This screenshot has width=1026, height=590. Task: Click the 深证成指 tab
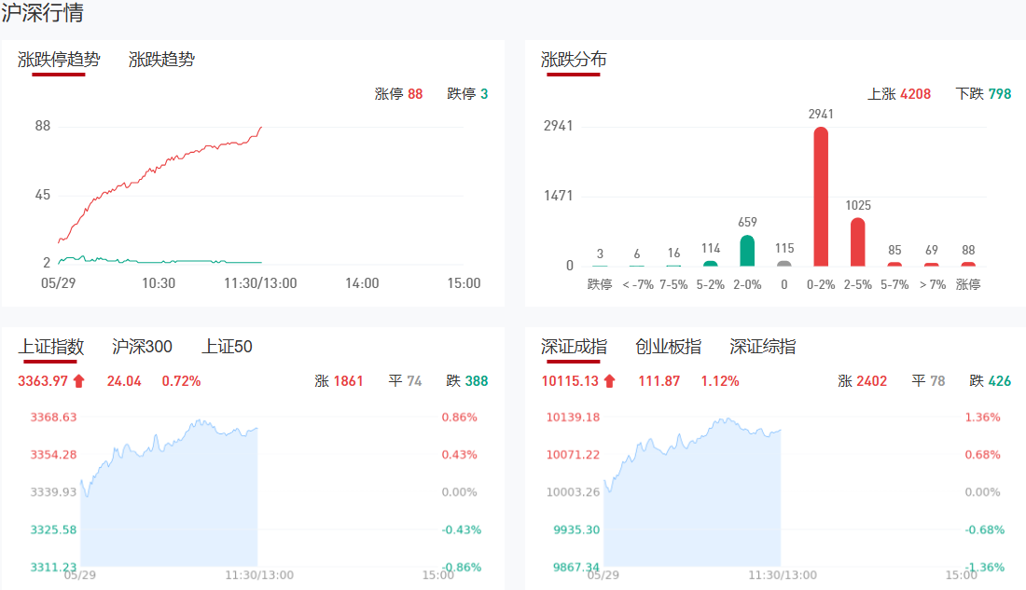click(x=574, y=347)
